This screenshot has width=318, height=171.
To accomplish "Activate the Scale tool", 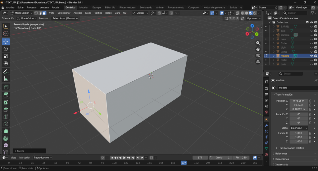I will pyautogui.click(x=6, y=56).
